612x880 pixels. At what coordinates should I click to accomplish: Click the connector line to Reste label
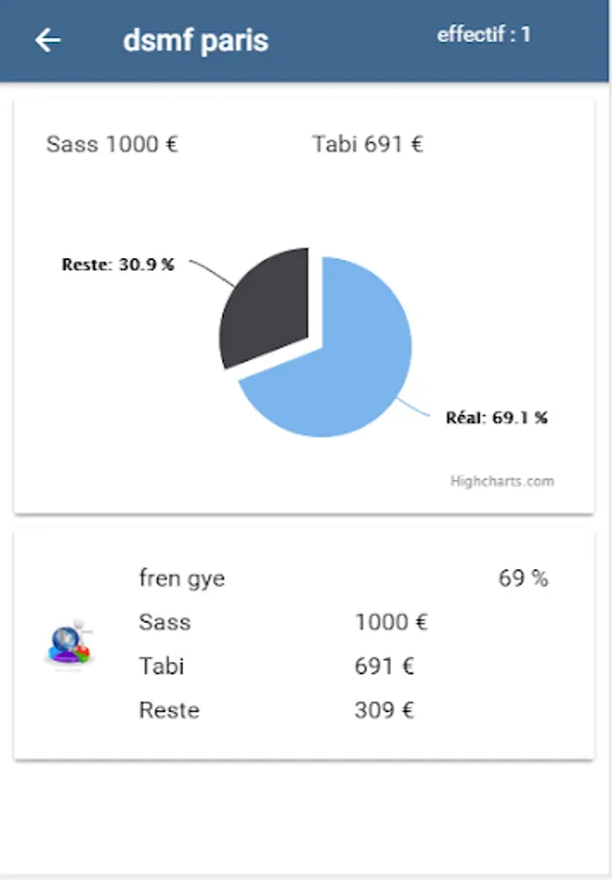(x=211, y=273)
